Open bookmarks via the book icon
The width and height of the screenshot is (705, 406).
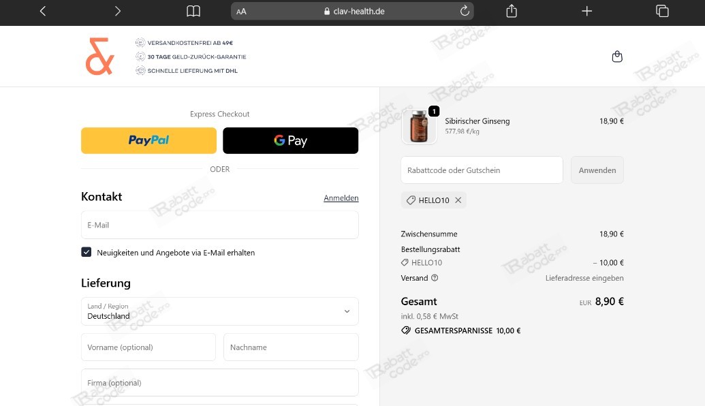click(x=193, y=11)
